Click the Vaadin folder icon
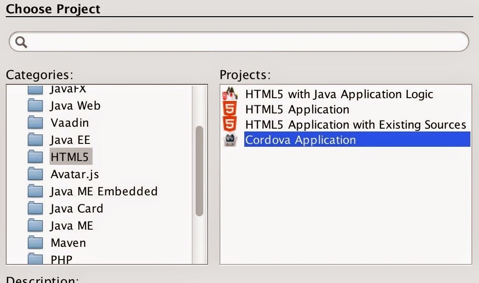Image resolution: width=479 pixels, height=283 pixels. 35,123
